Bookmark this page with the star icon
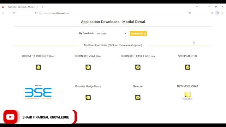Image resolution: width=226 pixels, height=127 pixels. click(x=190, y=13)
